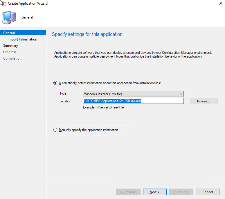Viewport: 225px width, 199px height.
Task: Click the Previous button
Action: [x=128, y=192]
